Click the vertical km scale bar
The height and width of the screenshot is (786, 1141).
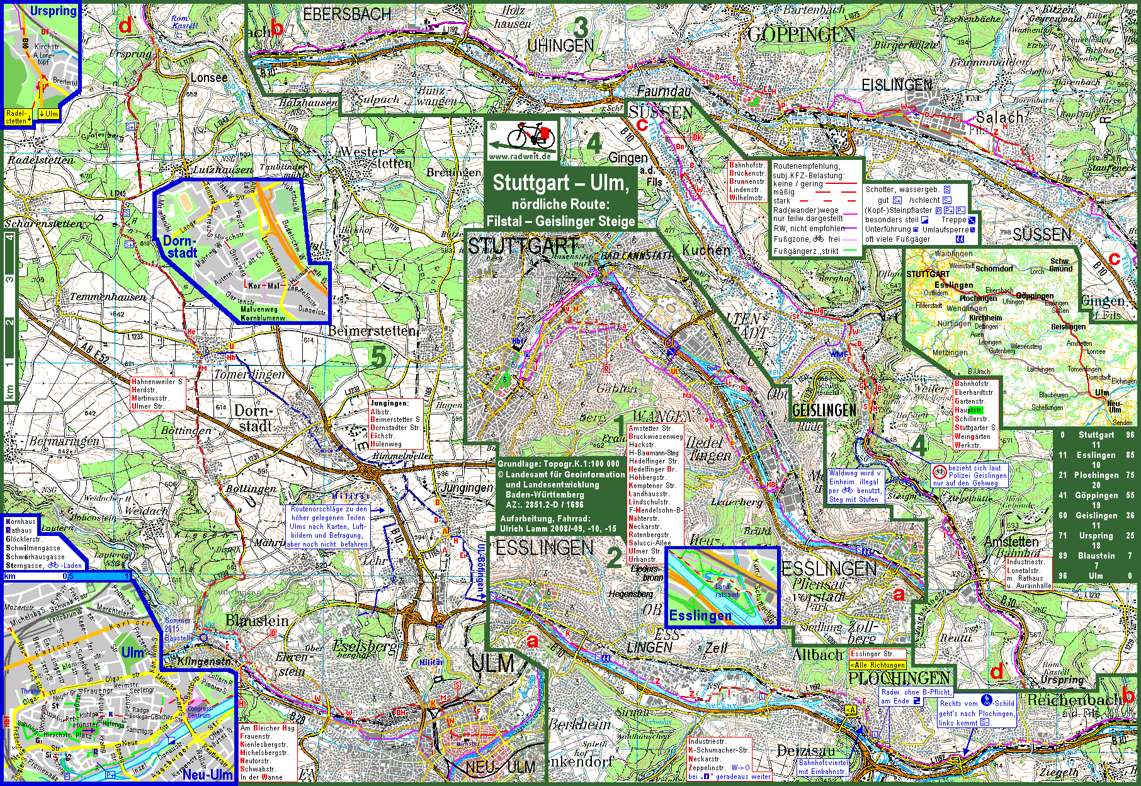point(9,315)
